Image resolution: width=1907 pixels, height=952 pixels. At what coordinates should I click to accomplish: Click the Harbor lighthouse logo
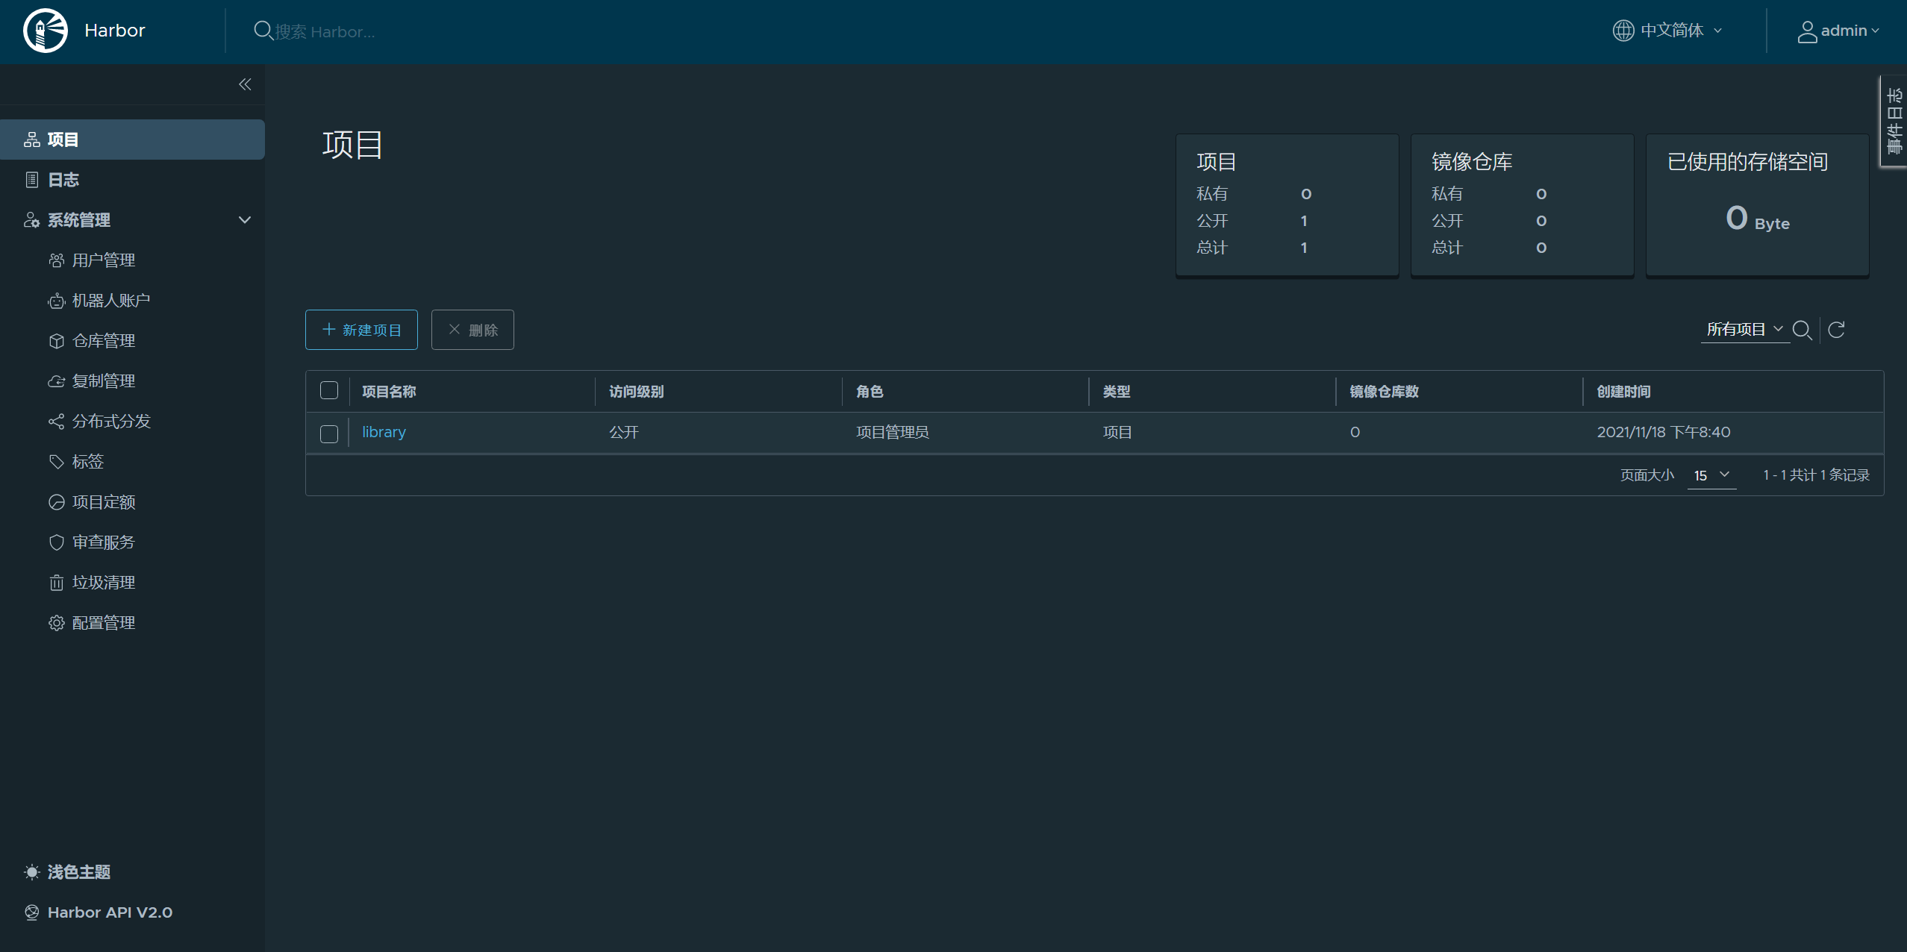pos(46,31)
